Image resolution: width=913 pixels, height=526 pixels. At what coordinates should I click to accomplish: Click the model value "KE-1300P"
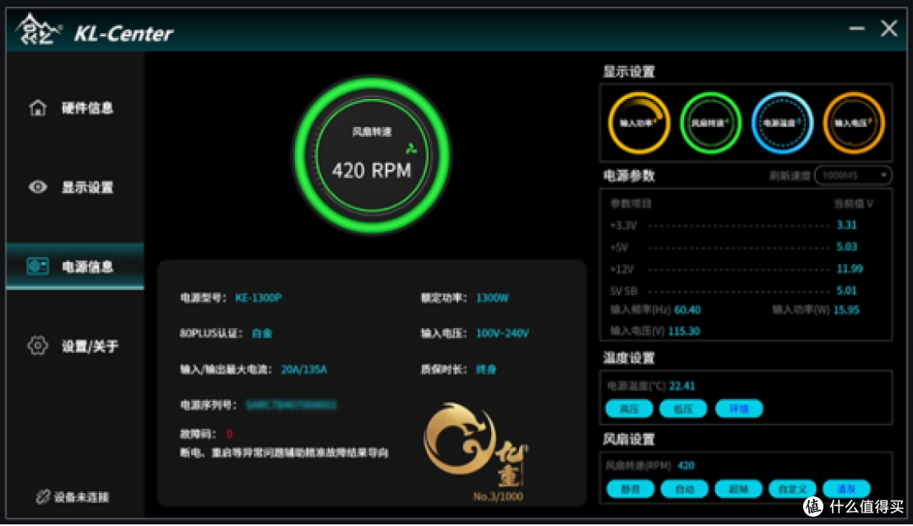click(258, 298)
